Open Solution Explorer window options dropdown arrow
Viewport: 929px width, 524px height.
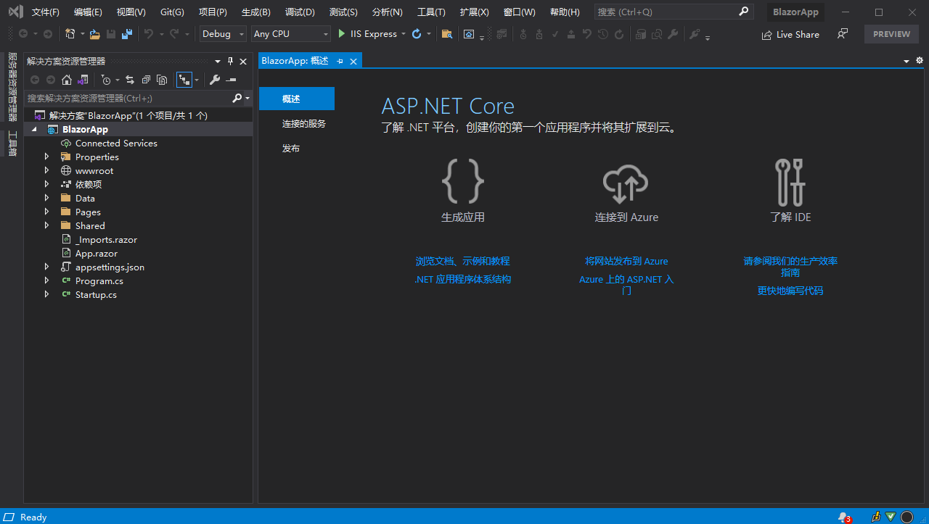click(217, 62)
